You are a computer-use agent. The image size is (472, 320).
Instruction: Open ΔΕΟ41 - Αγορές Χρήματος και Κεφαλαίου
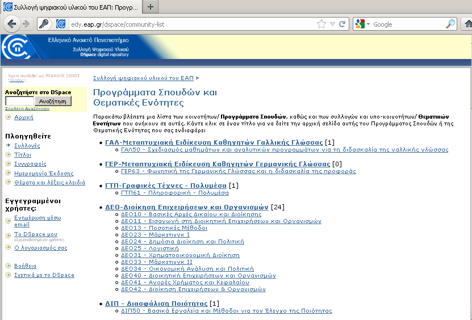click(185, 283)
